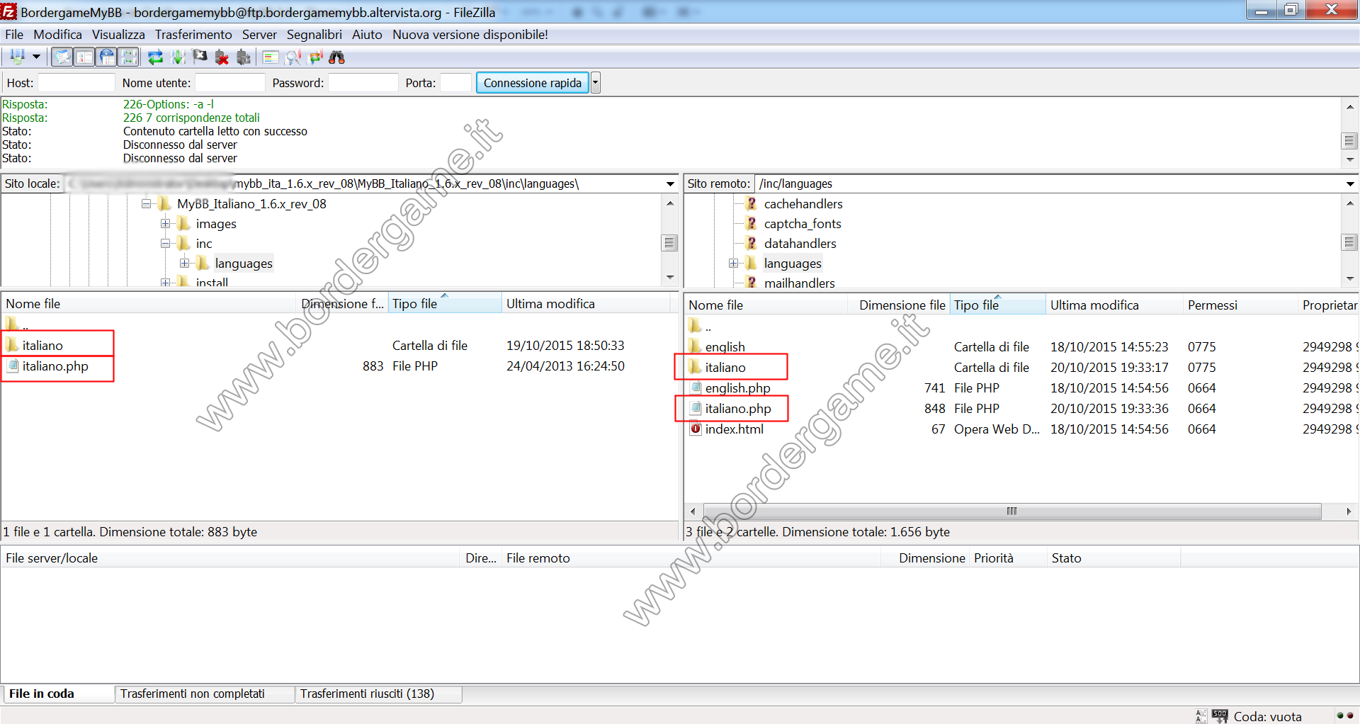Go to parent folder in remote list
Screen dimensions: 1360x724
click(x=700, y=327)
